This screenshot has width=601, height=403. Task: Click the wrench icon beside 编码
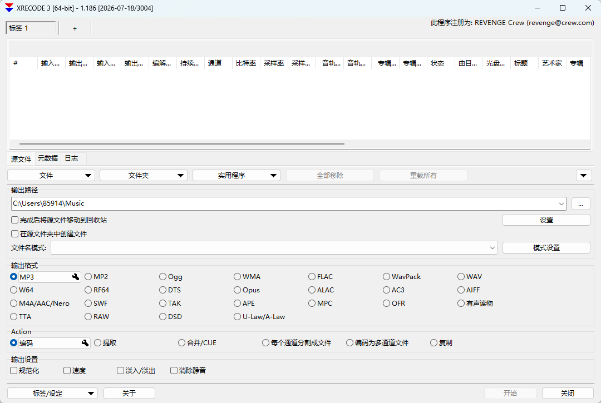85,343
